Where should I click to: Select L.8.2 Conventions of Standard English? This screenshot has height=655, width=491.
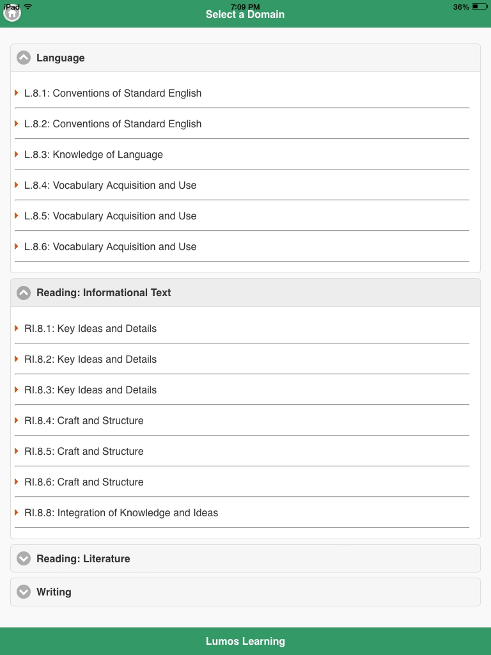[113, 124]
